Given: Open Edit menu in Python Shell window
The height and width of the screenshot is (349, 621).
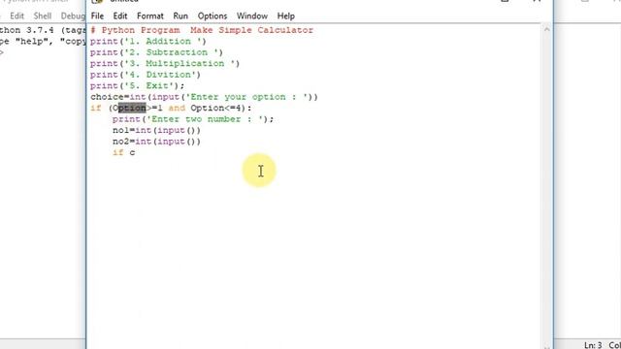Looking at the screenshot, I should pyautogui.click(x=16, y=16).
